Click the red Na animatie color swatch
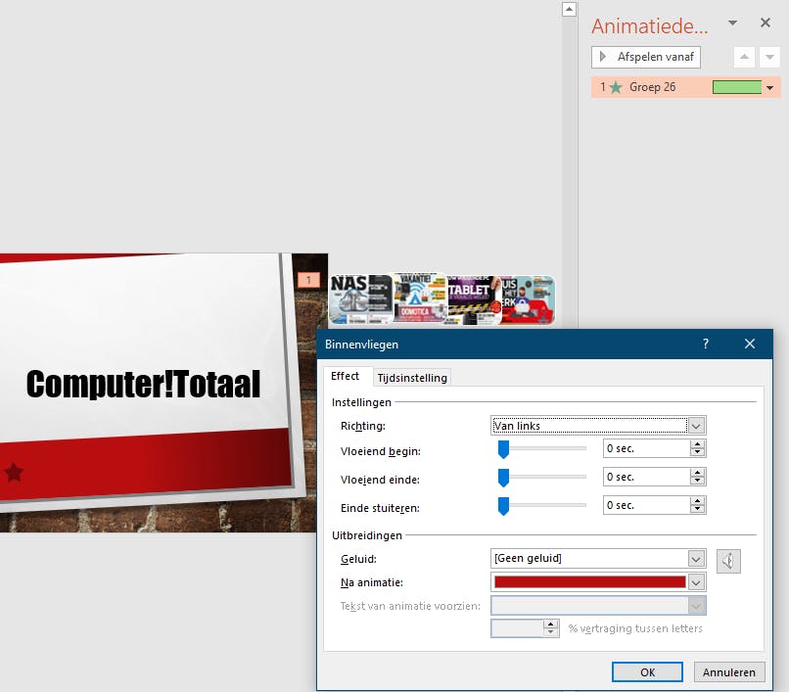The image size is (789, 692). click(x=589, y=581)
